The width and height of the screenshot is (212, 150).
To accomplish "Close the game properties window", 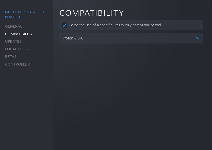I will [x=209, y=3].
